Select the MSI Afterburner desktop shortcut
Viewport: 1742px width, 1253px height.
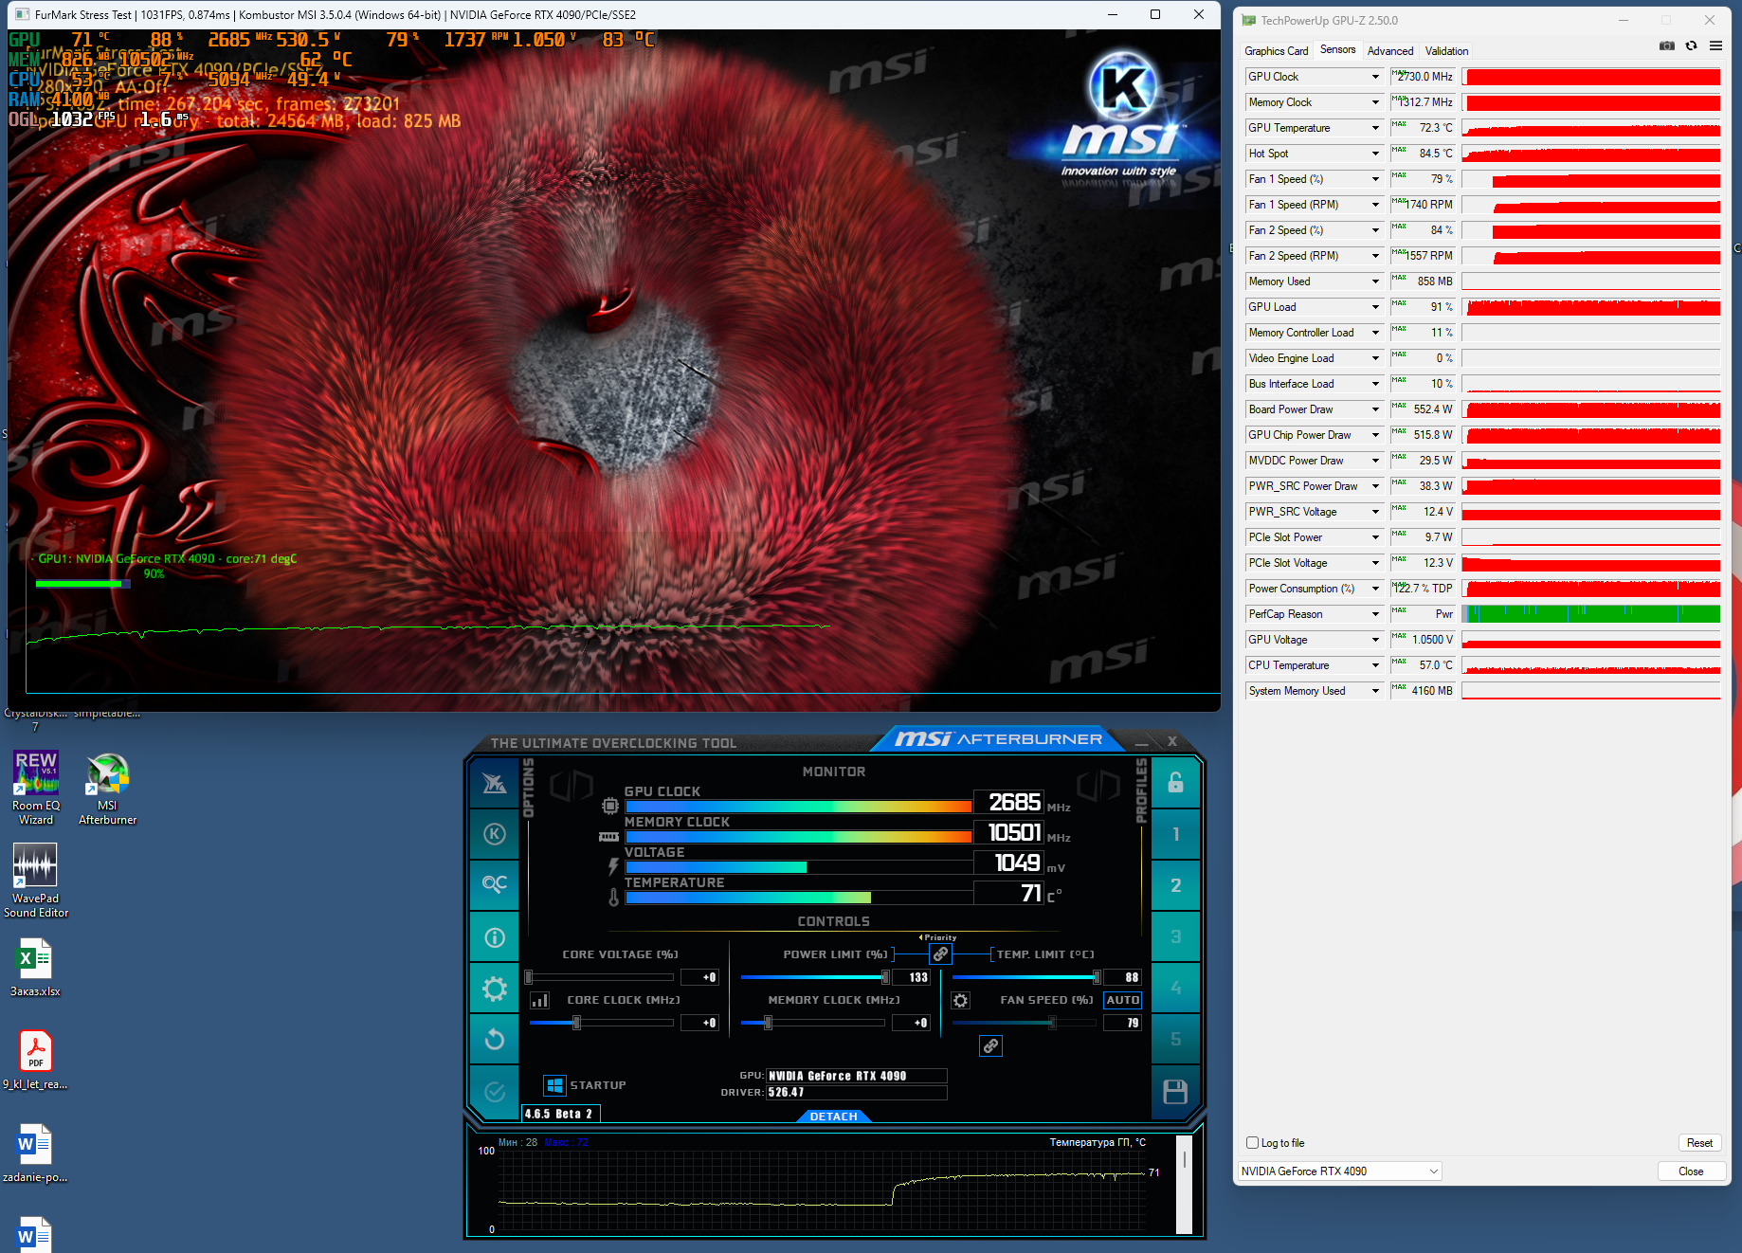(x=108, y=788)
